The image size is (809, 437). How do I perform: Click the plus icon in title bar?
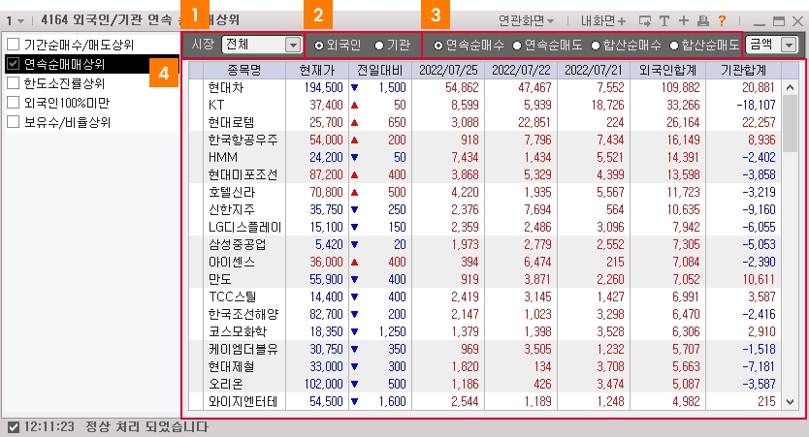684,20
